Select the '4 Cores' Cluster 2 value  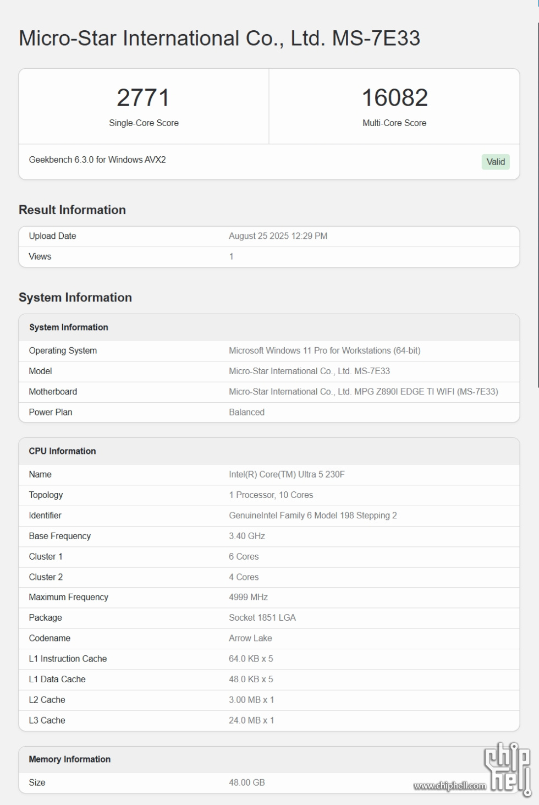click(x=244, y=577)
